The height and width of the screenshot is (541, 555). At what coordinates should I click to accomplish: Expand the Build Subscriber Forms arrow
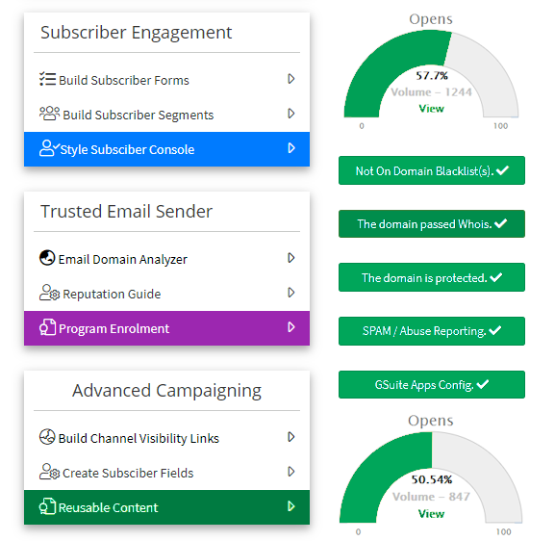click(290, 79)
